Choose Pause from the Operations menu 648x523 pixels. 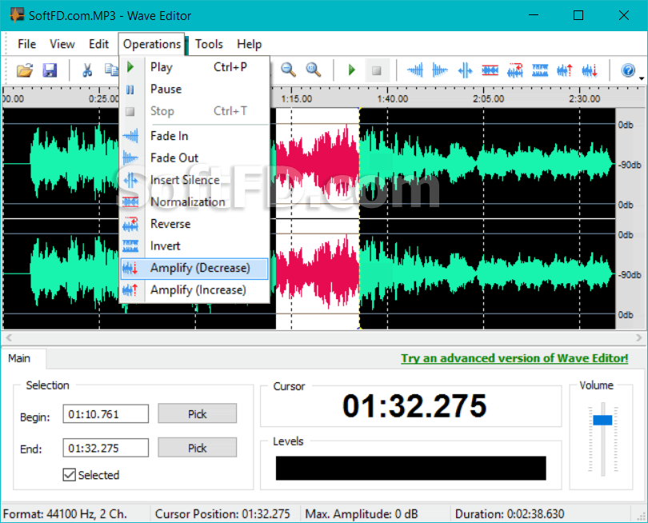point(194,89)
